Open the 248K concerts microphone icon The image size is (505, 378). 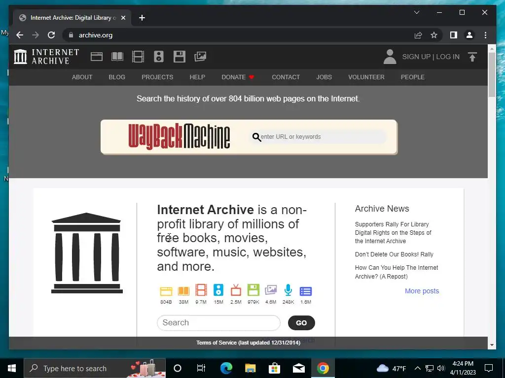tap(288, 290)
